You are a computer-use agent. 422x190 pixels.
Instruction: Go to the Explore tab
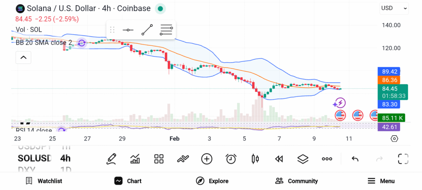tap(212, 181)
